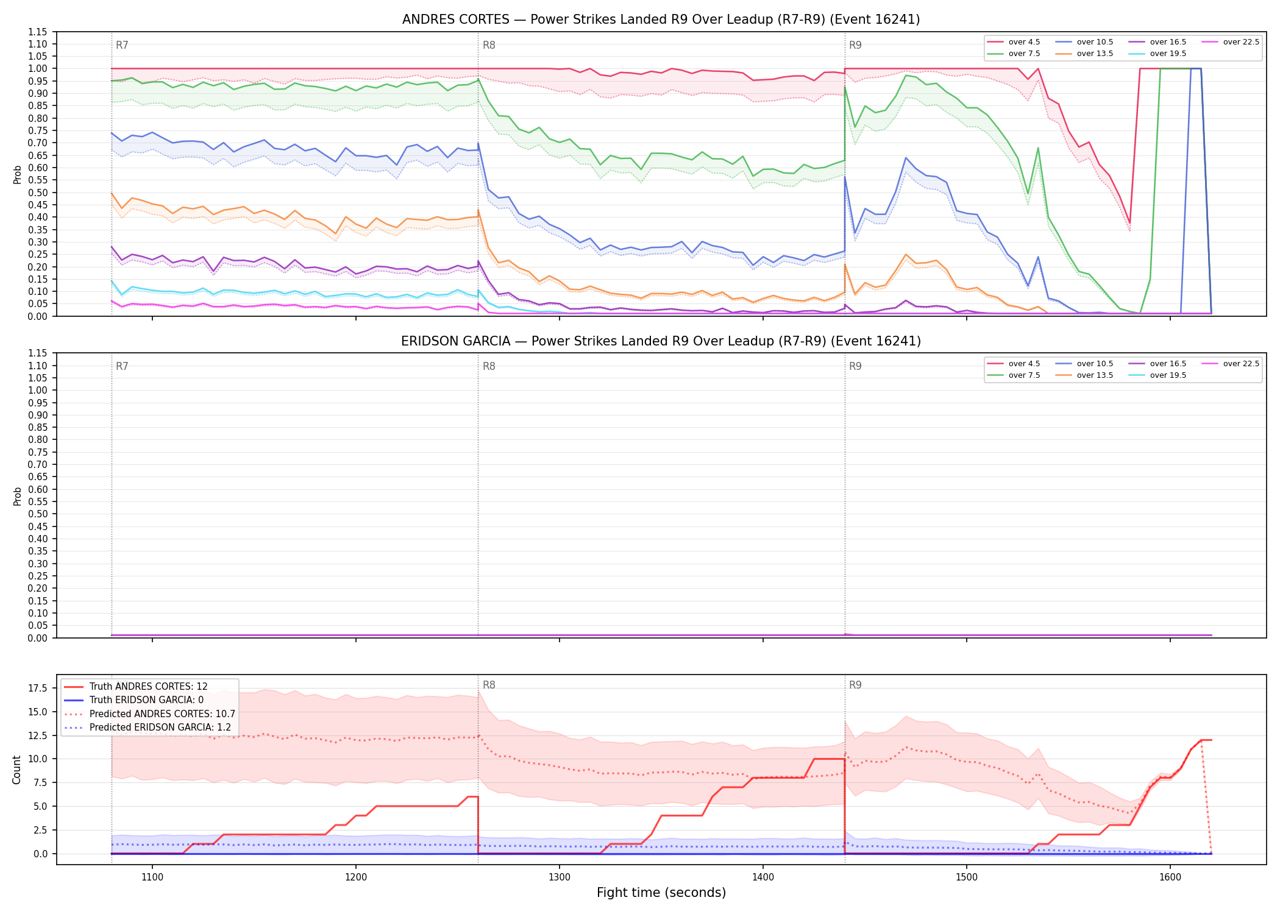Click the 2.5 tick on the Count axis
Image resolution: width=1280 pixels, height=914 pixels.
pos(40,830)
